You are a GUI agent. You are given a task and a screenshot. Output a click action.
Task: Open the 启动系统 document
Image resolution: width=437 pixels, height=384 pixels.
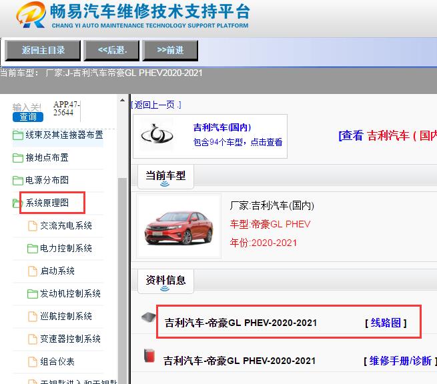point(57,271)
